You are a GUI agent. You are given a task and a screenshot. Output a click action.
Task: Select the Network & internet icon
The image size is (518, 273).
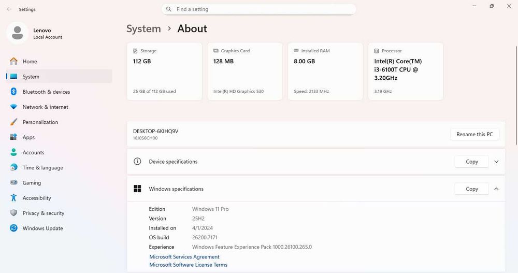(x=13, y=107)
